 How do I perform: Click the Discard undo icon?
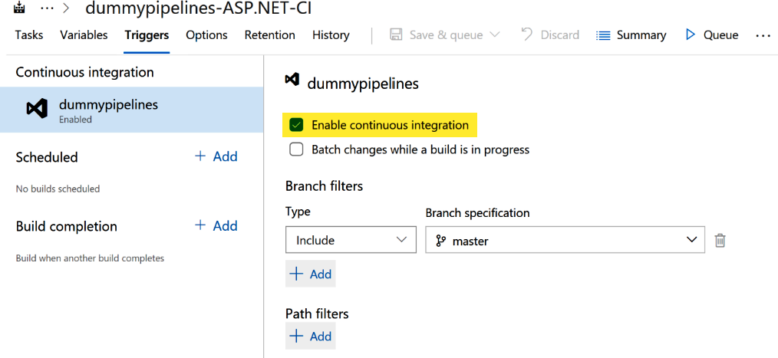(527, 34)
